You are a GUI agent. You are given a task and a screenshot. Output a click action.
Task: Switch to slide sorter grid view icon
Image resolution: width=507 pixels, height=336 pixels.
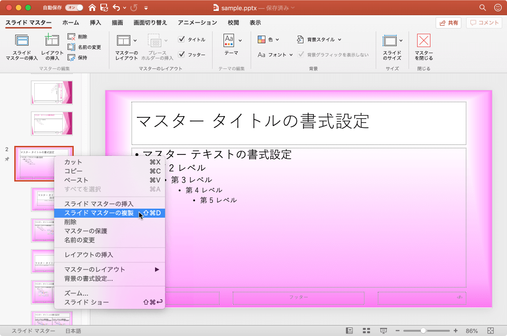click(x=366, y=331)
